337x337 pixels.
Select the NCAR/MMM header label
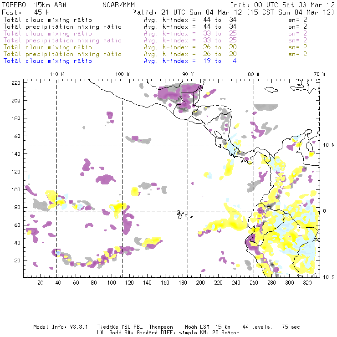coord(119,5)
